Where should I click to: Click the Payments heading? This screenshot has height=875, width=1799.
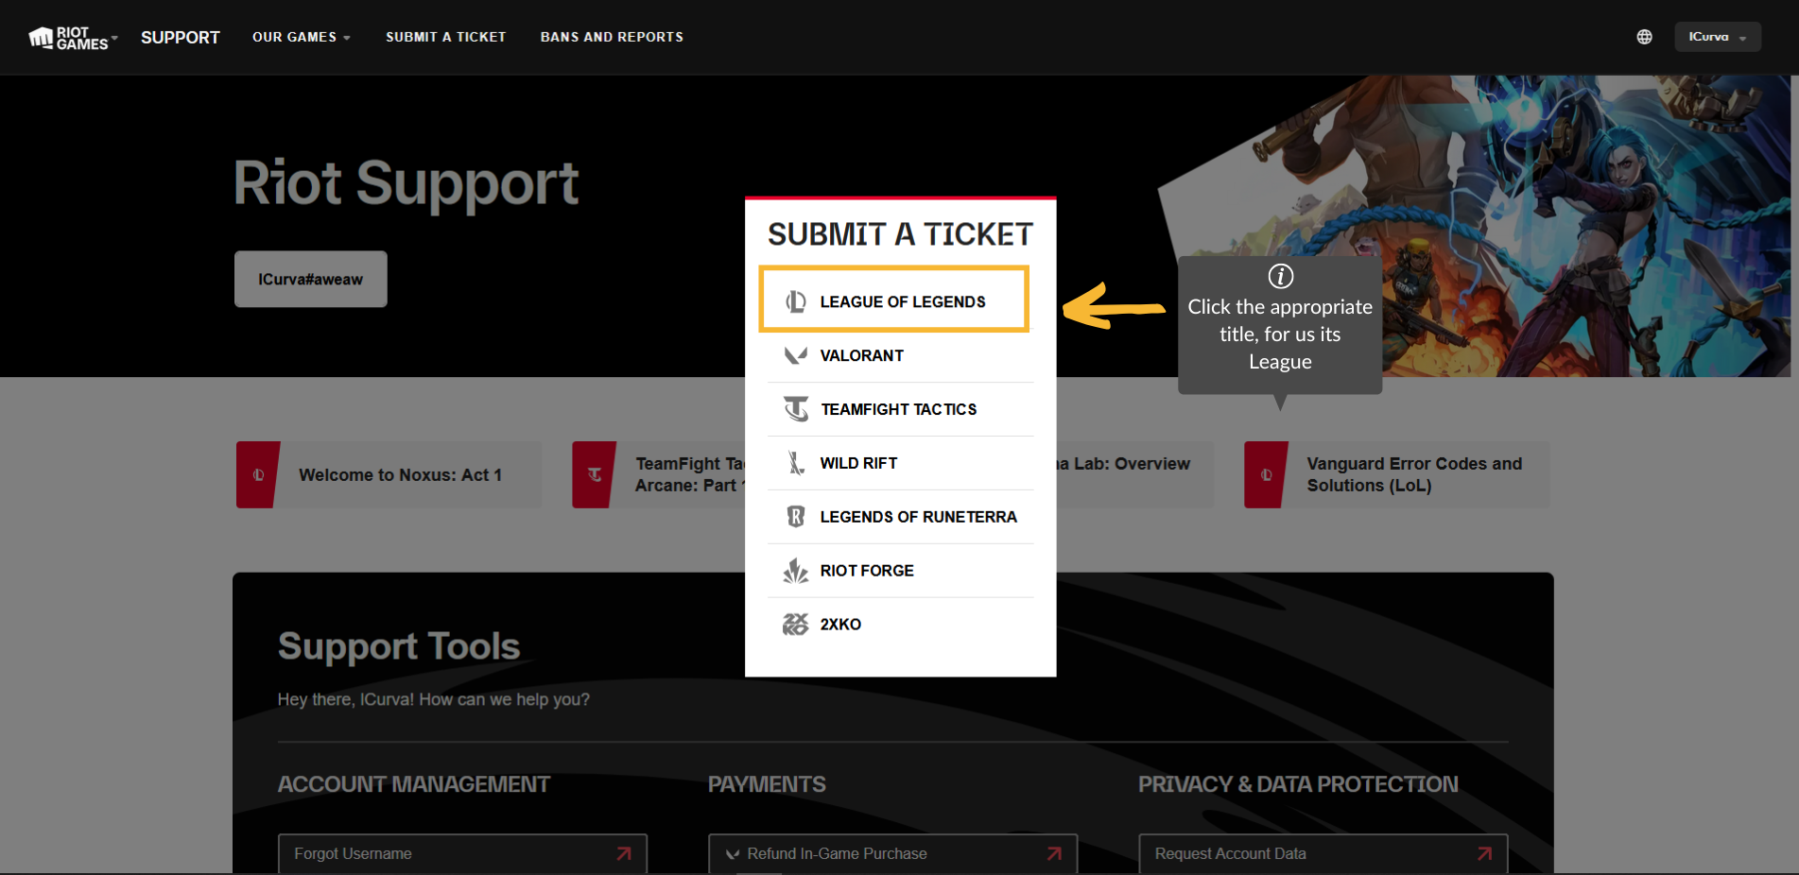pos(767,784)
